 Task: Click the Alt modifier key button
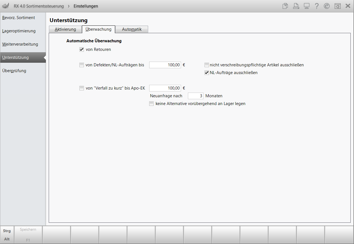[x=7, y=239]
